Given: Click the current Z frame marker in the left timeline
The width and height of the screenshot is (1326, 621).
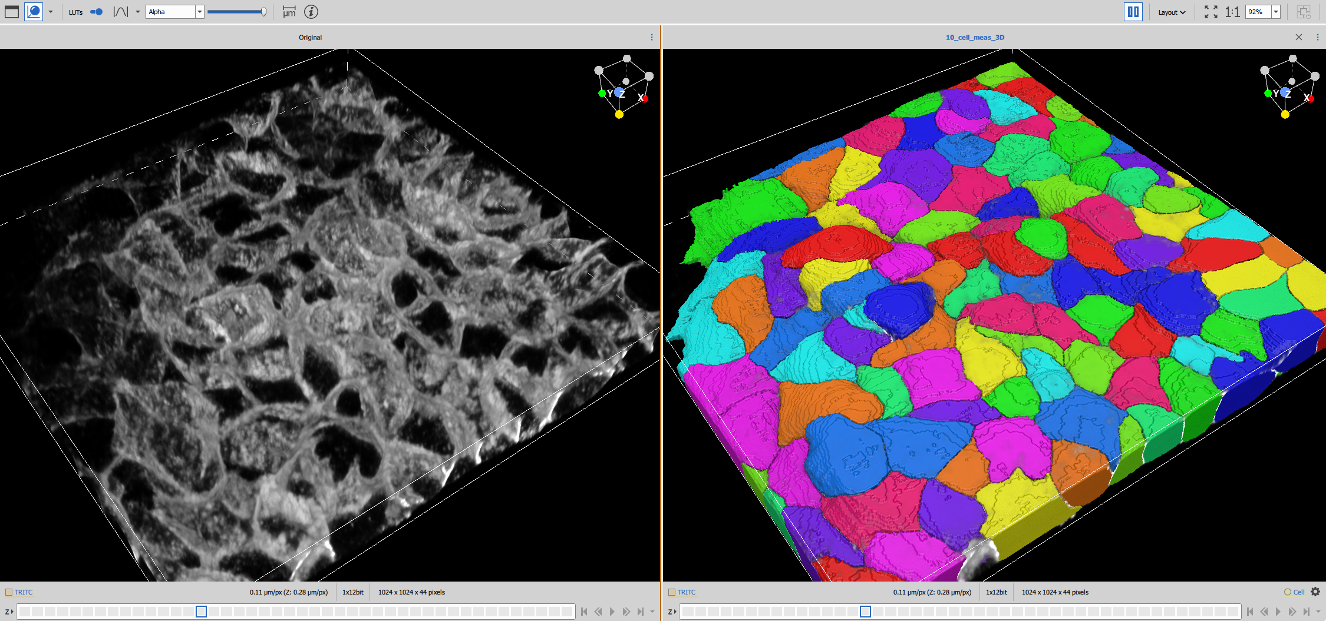Looking at the screenshot, I should click(201, 612).
